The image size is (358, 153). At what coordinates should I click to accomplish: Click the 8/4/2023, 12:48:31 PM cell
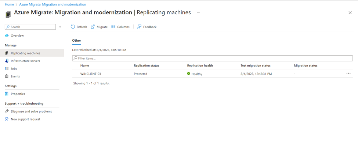[x=256, y=74]
